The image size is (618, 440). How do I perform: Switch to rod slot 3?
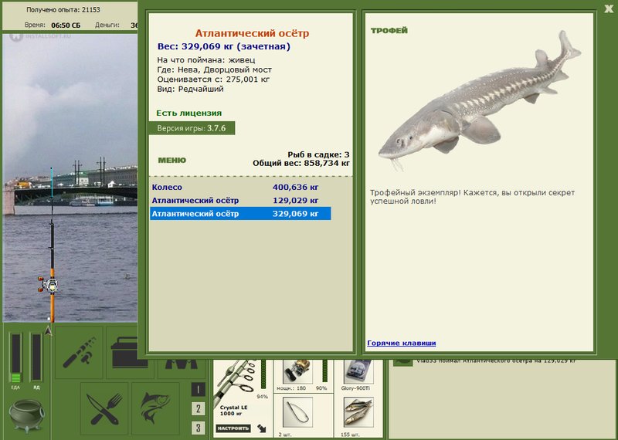coord(198,428)
